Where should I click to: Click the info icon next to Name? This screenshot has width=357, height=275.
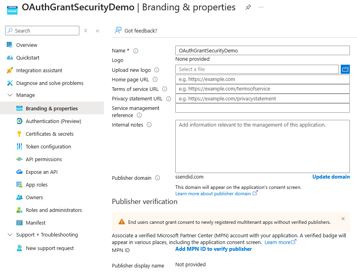[x=136, y=51]
